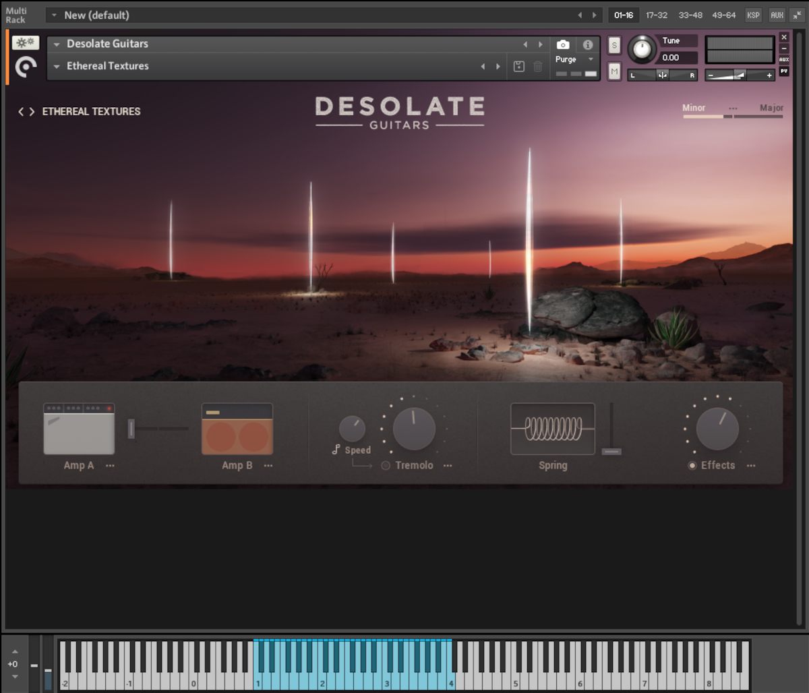Open the Purge dropdown menu
The image size is (809, 693).
591,59
